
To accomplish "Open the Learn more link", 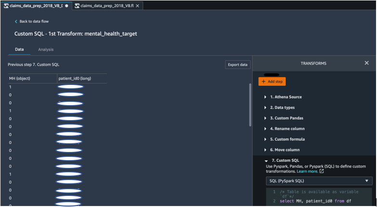I will point(307,171).
